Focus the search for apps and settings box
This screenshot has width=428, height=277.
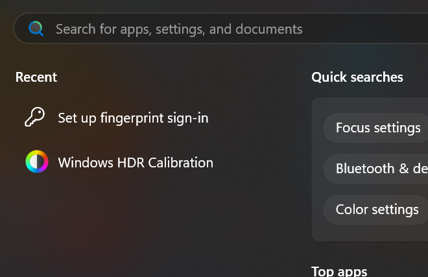[220, 29]
